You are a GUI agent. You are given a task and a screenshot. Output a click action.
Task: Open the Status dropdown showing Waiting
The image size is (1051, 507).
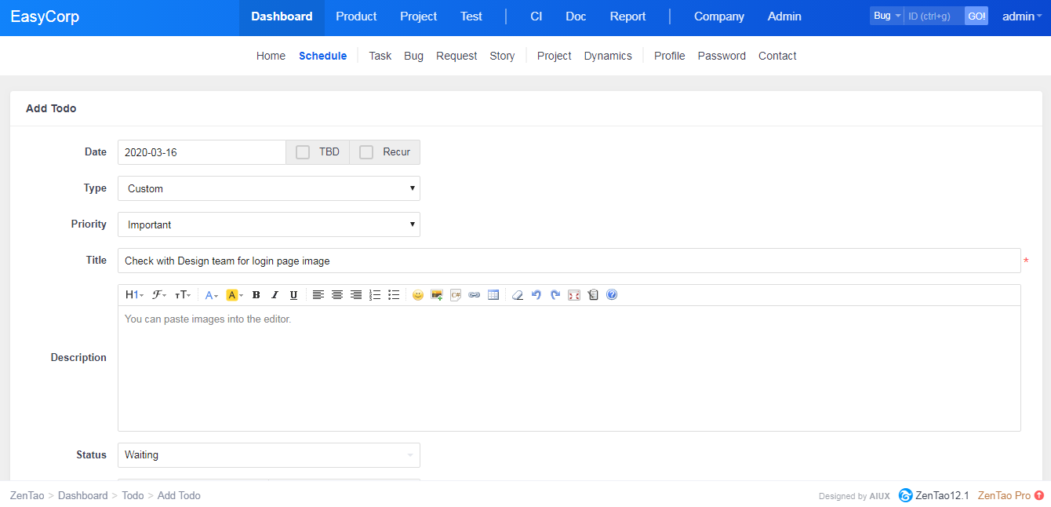click(268, 455)
